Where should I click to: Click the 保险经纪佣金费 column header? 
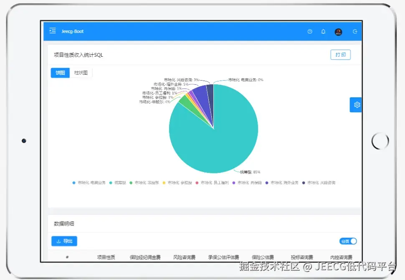pos(145,257)
